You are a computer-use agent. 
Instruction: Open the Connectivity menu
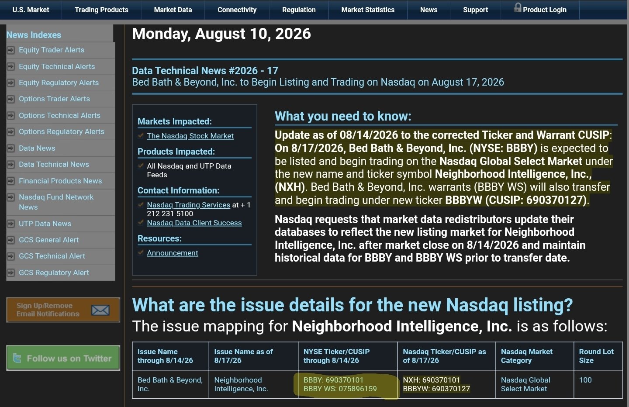(237, 10)
